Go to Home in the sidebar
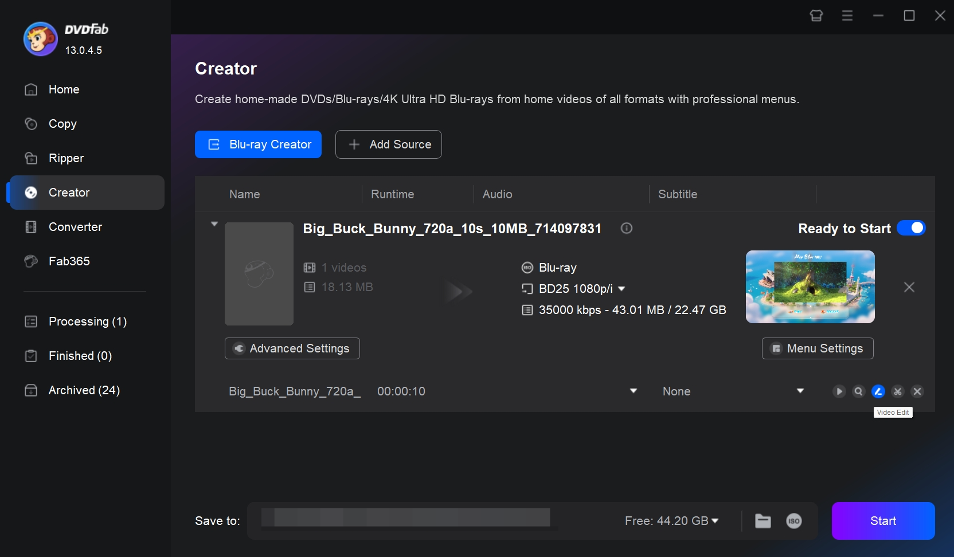 point(87,89)
